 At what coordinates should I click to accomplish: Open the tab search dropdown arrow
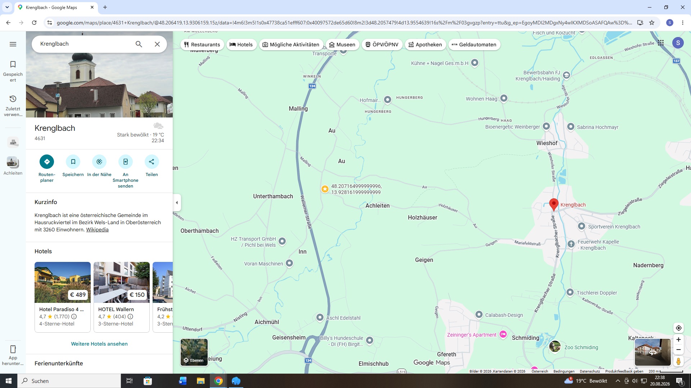pyautogui.click(x=7, y=7)
